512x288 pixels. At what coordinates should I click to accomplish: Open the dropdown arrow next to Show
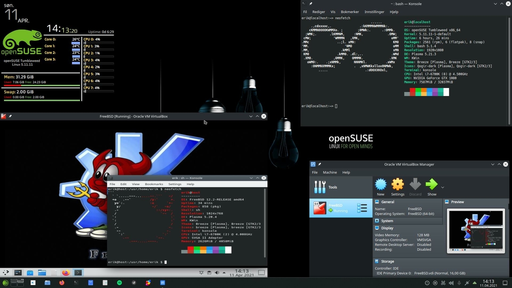[x=442, y=187]
